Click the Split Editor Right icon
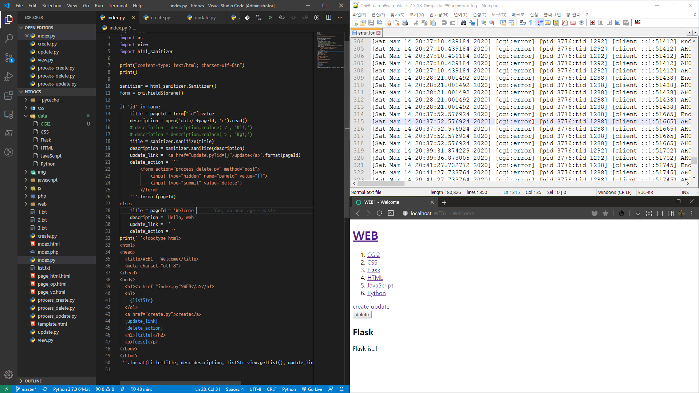 click(x=328, y=17)
